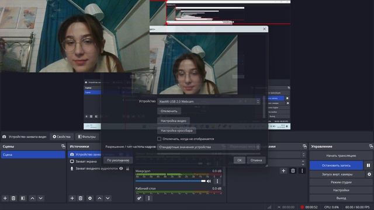Open Свойства in source toolbar
This screenshot has height=210, width=374.
pyautogui.click(x=62, y=136)
